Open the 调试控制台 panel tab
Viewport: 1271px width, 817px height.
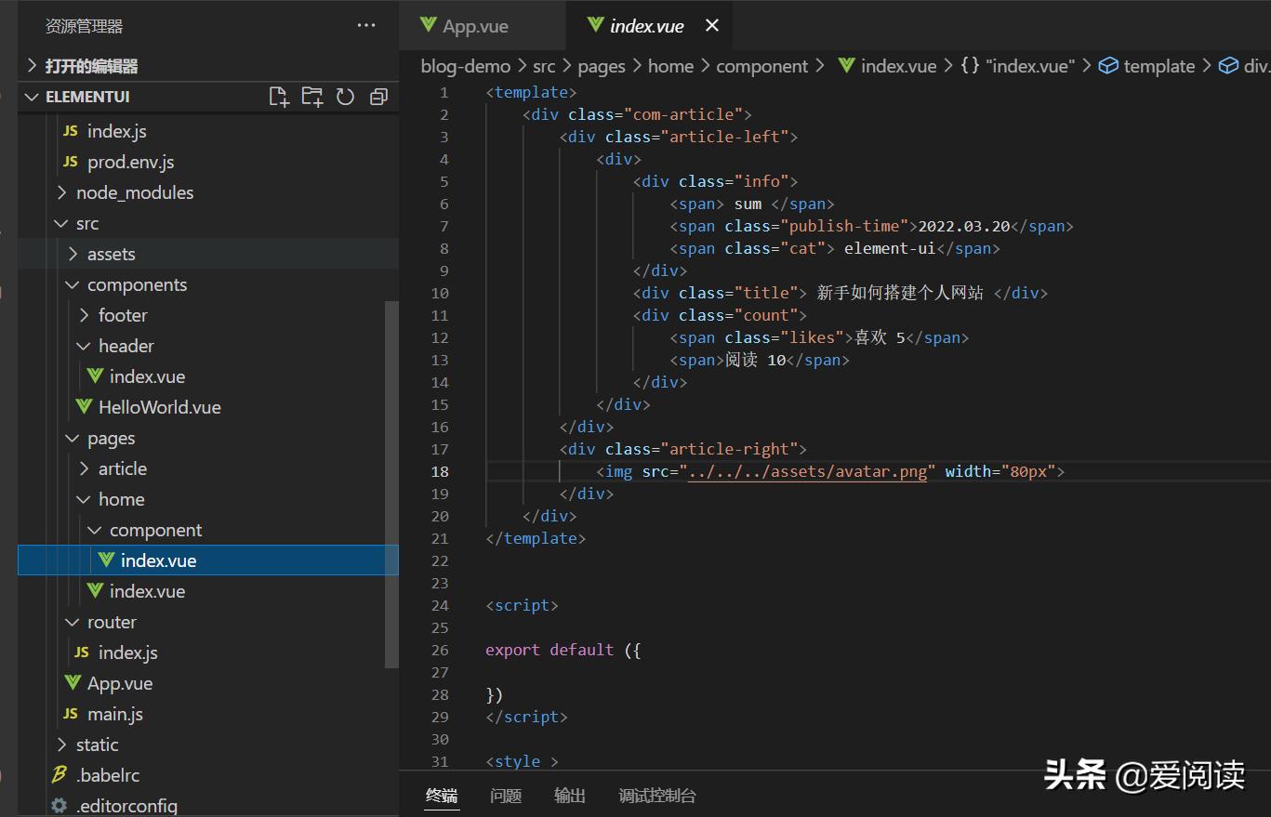(656, 796)
